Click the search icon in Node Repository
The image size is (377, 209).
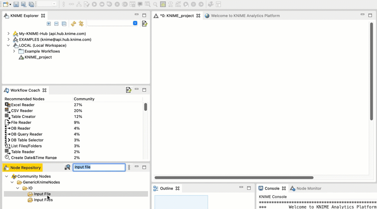tap(67, 167)
